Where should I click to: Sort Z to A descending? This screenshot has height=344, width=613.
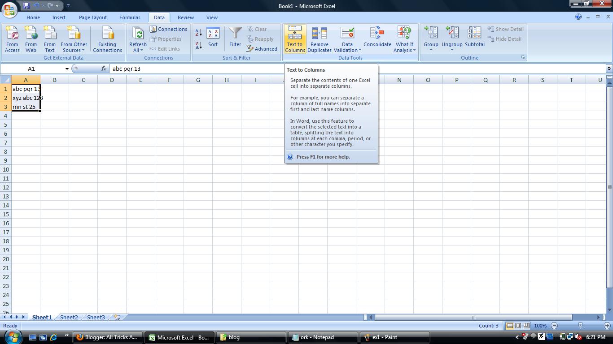(x=198, y=45)
